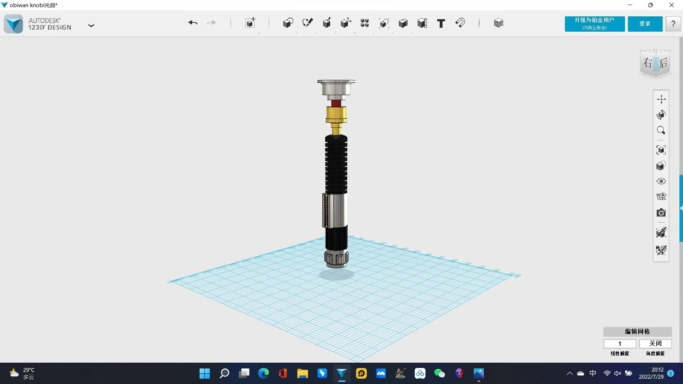Expand the side panel blue arrow tab
This screenshot has width=683, height=384.
click(681, 208)
